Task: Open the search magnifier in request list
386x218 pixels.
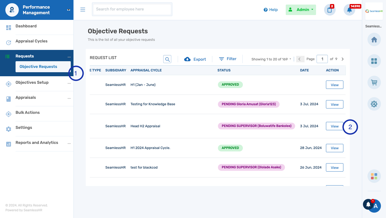Action: coord(167,59)
